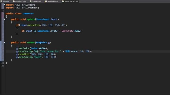Click the GamePanel.java file icon

(x=46, y=1)
